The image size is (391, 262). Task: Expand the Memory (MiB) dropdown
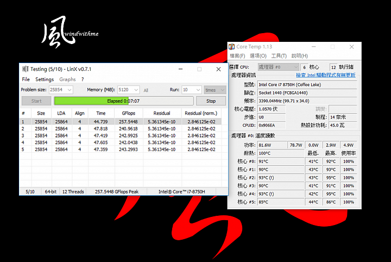(136, 90)
